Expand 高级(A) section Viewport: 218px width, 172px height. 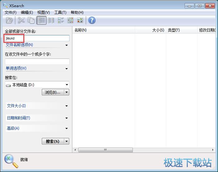point(37,128)
